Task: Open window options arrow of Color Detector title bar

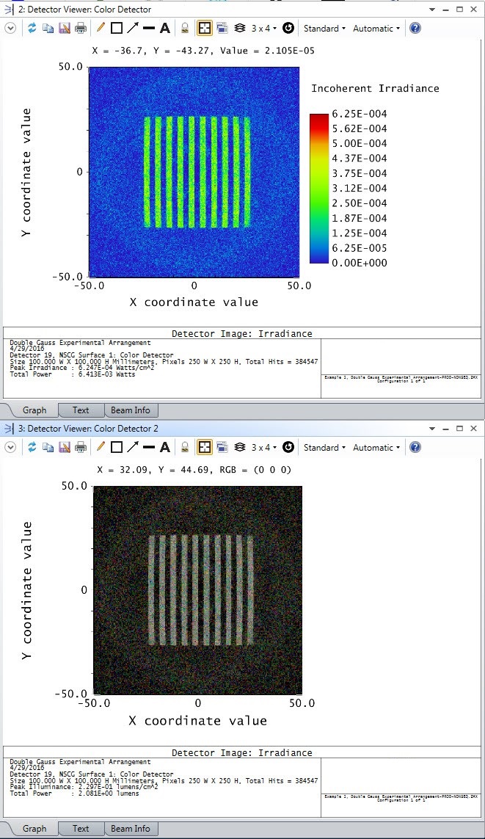Action: 432,10
